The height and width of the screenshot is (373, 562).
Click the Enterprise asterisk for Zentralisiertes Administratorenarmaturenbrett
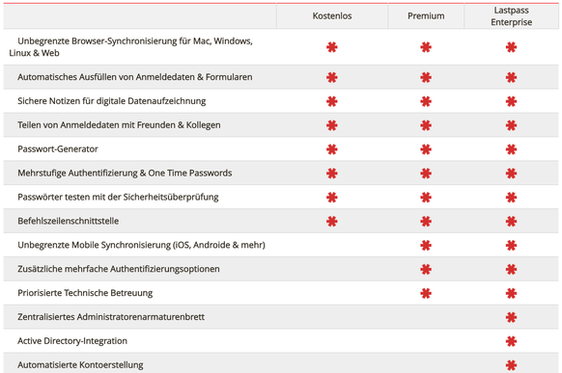coord(511,317)
